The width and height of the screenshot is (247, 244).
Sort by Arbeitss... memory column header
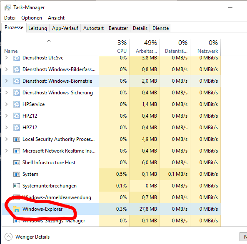[145, 47]
